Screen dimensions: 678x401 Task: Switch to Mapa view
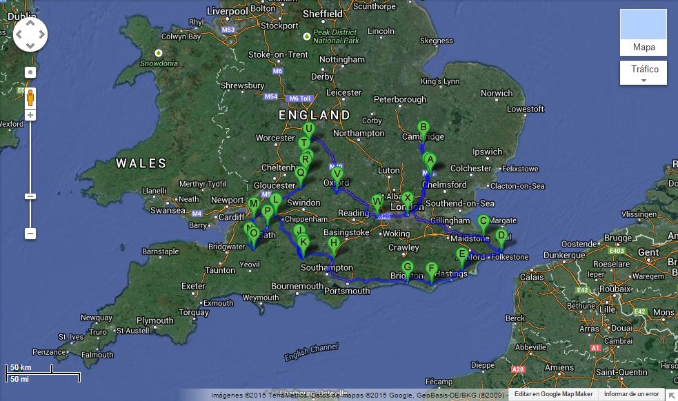click(642, 48)
